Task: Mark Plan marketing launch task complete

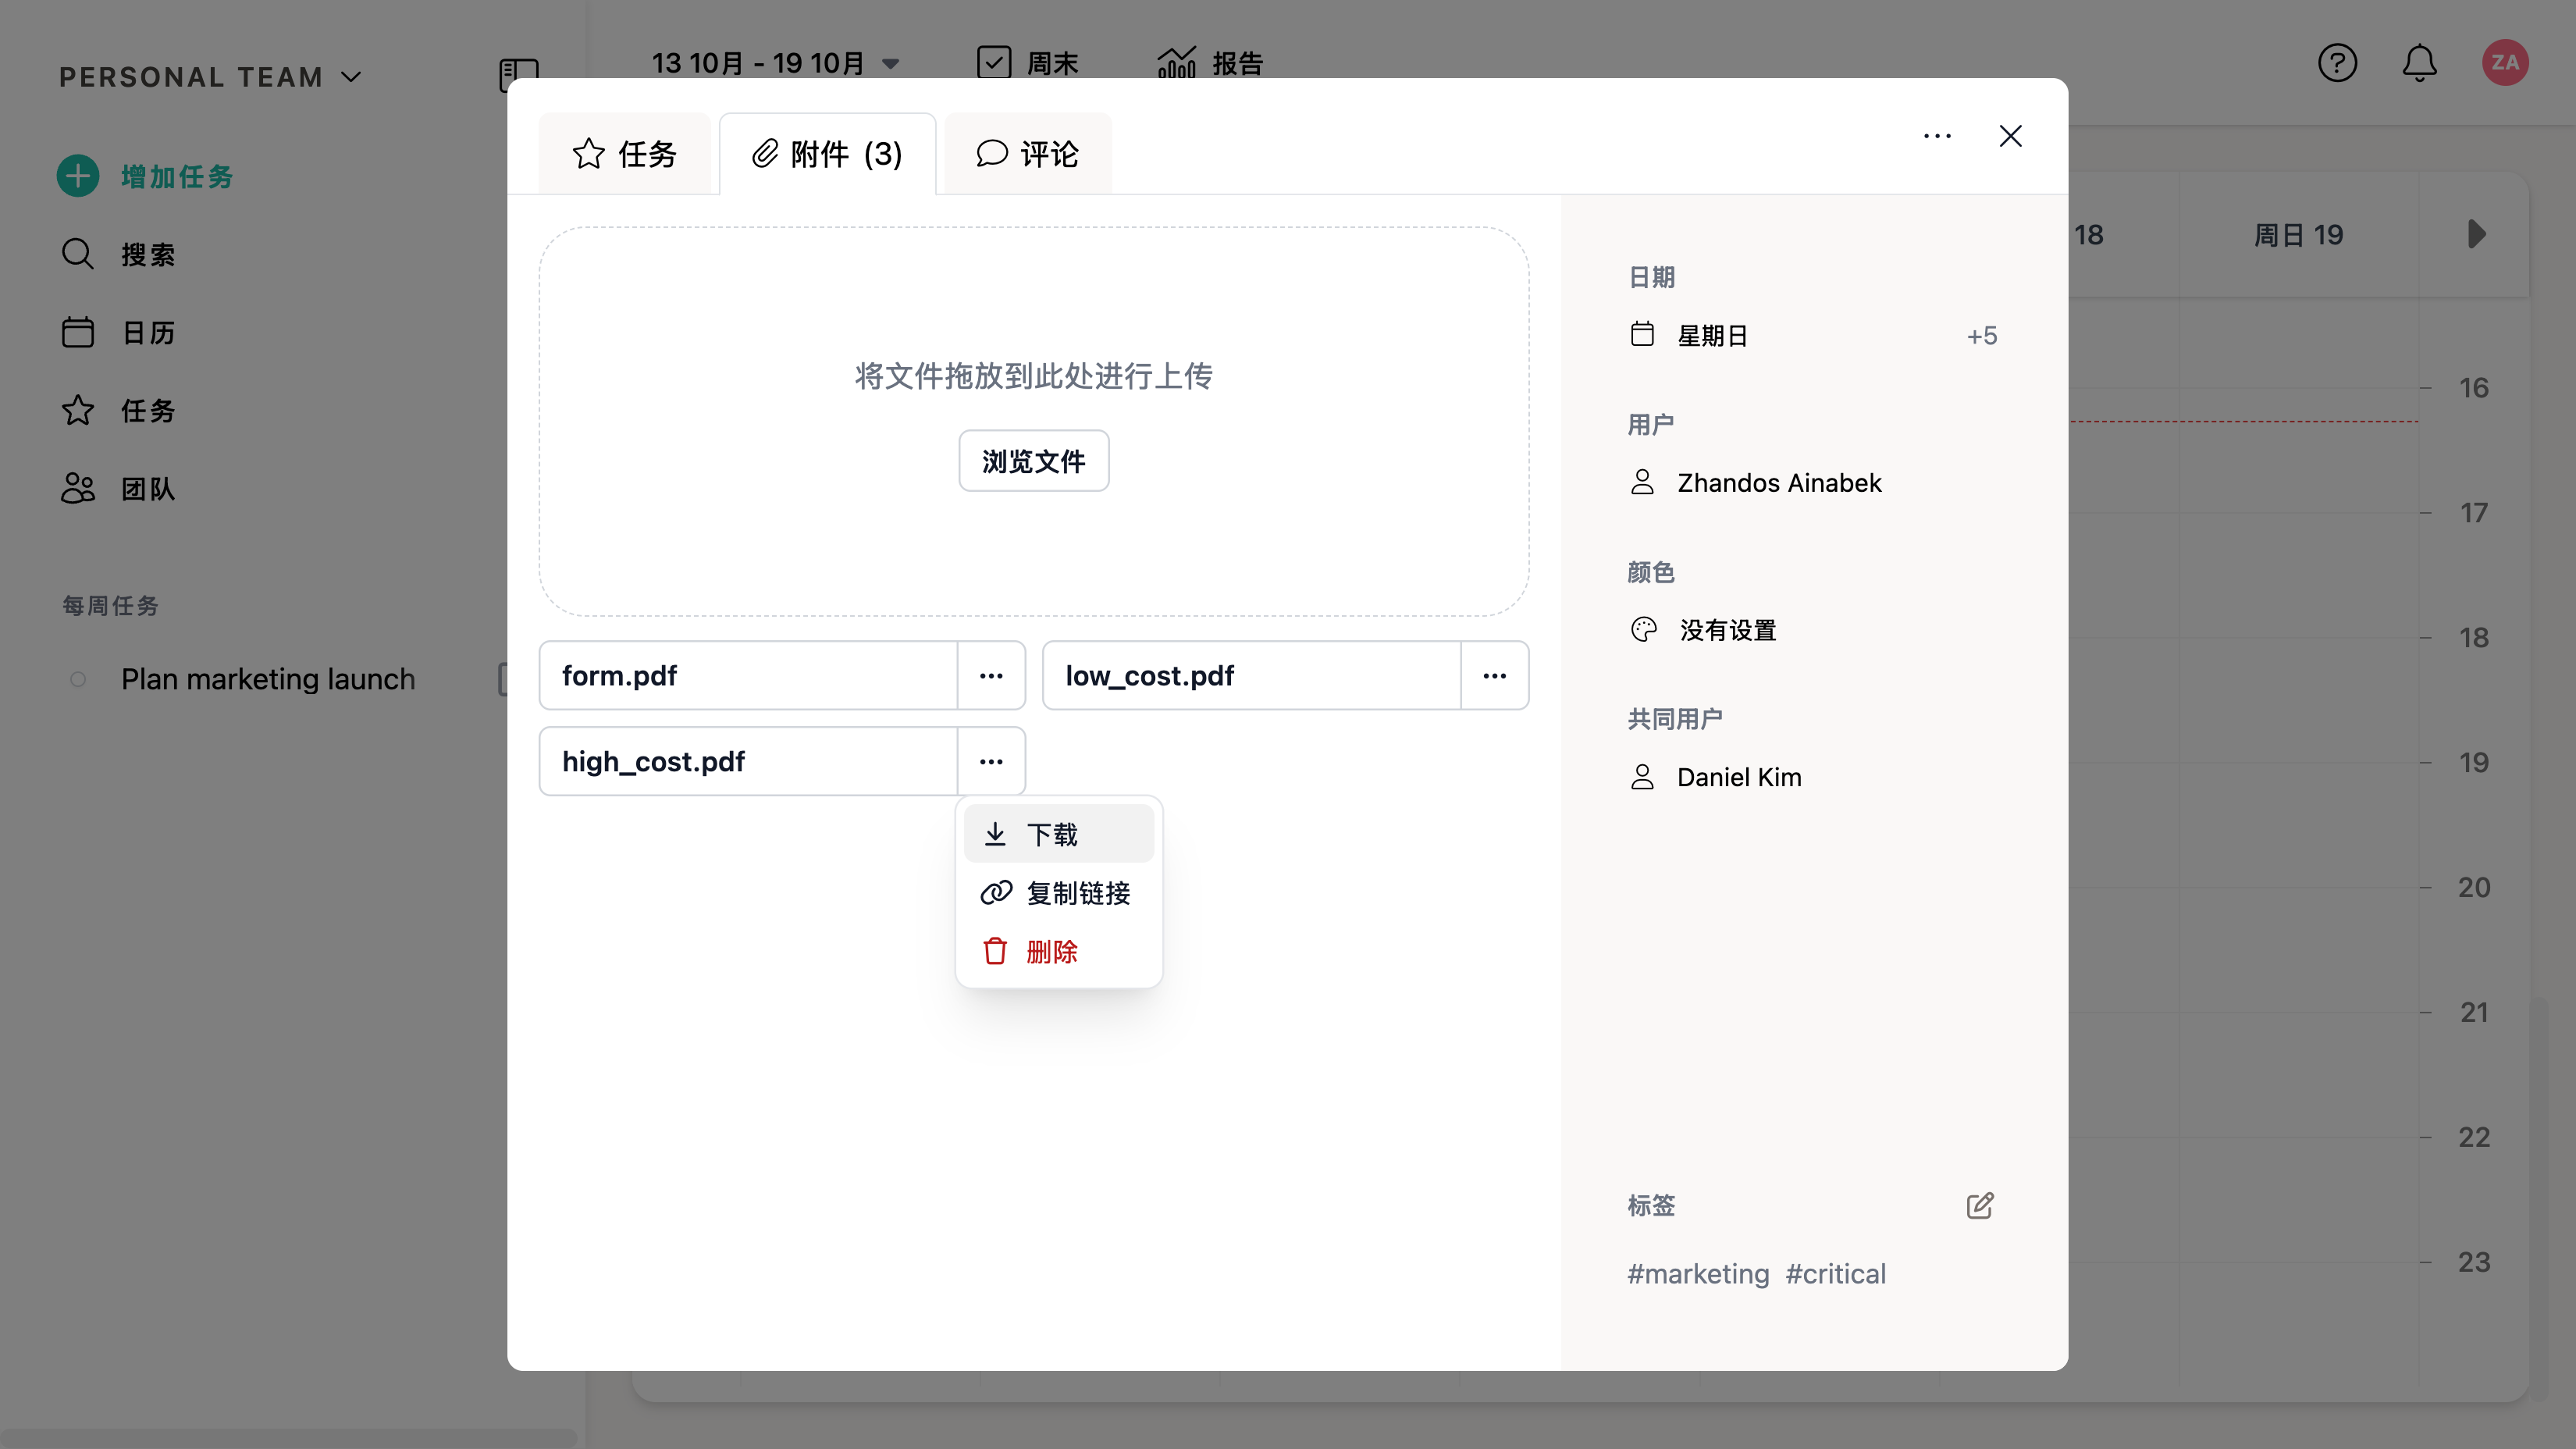Action: click(78, 679)
